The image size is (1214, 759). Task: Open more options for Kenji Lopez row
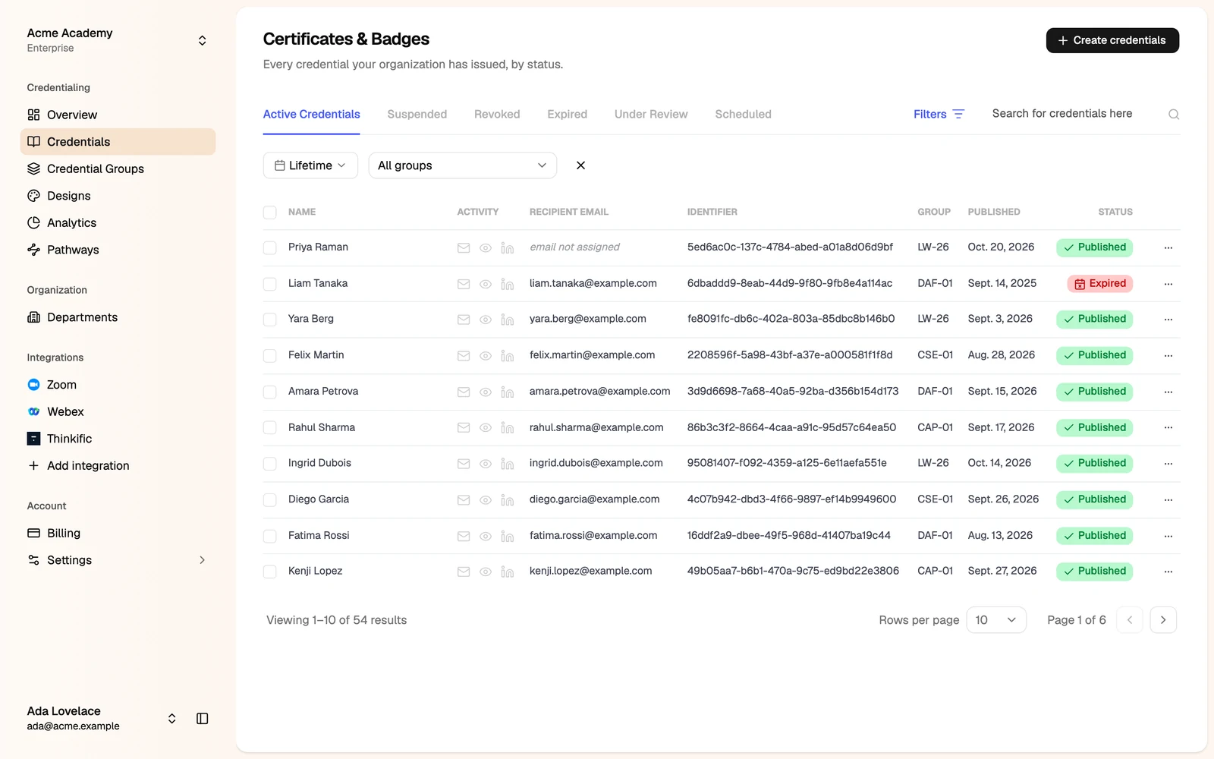point(1168,572)
